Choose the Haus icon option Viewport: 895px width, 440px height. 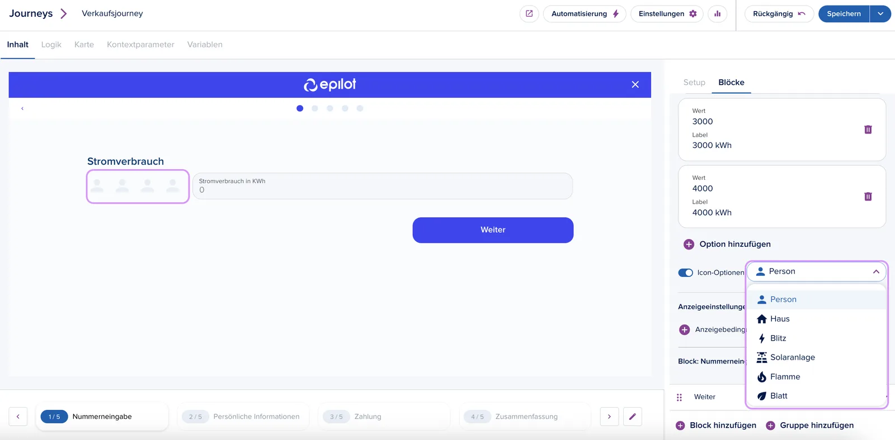pos(817,319)
